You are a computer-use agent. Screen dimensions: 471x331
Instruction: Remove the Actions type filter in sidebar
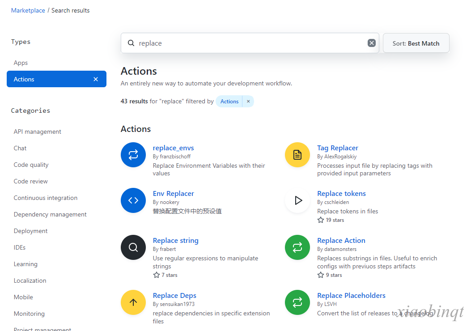pyautogui.click(x=96, y=79)
